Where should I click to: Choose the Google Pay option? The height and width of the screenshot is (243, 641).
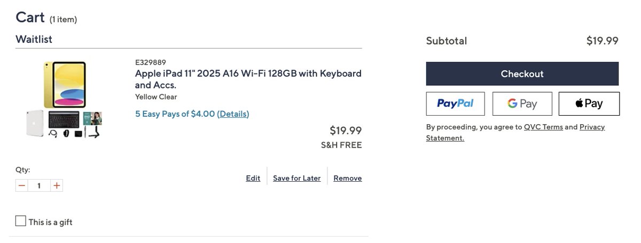(x=522, y=104)
